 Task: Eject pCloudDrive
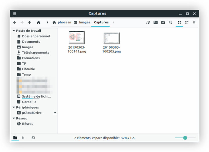[x=55, y=113]
